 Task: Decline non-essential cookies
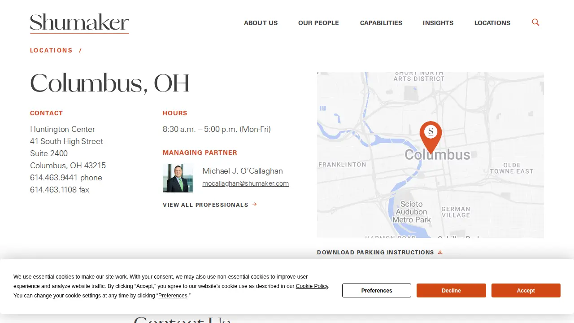tap(451, 290)
